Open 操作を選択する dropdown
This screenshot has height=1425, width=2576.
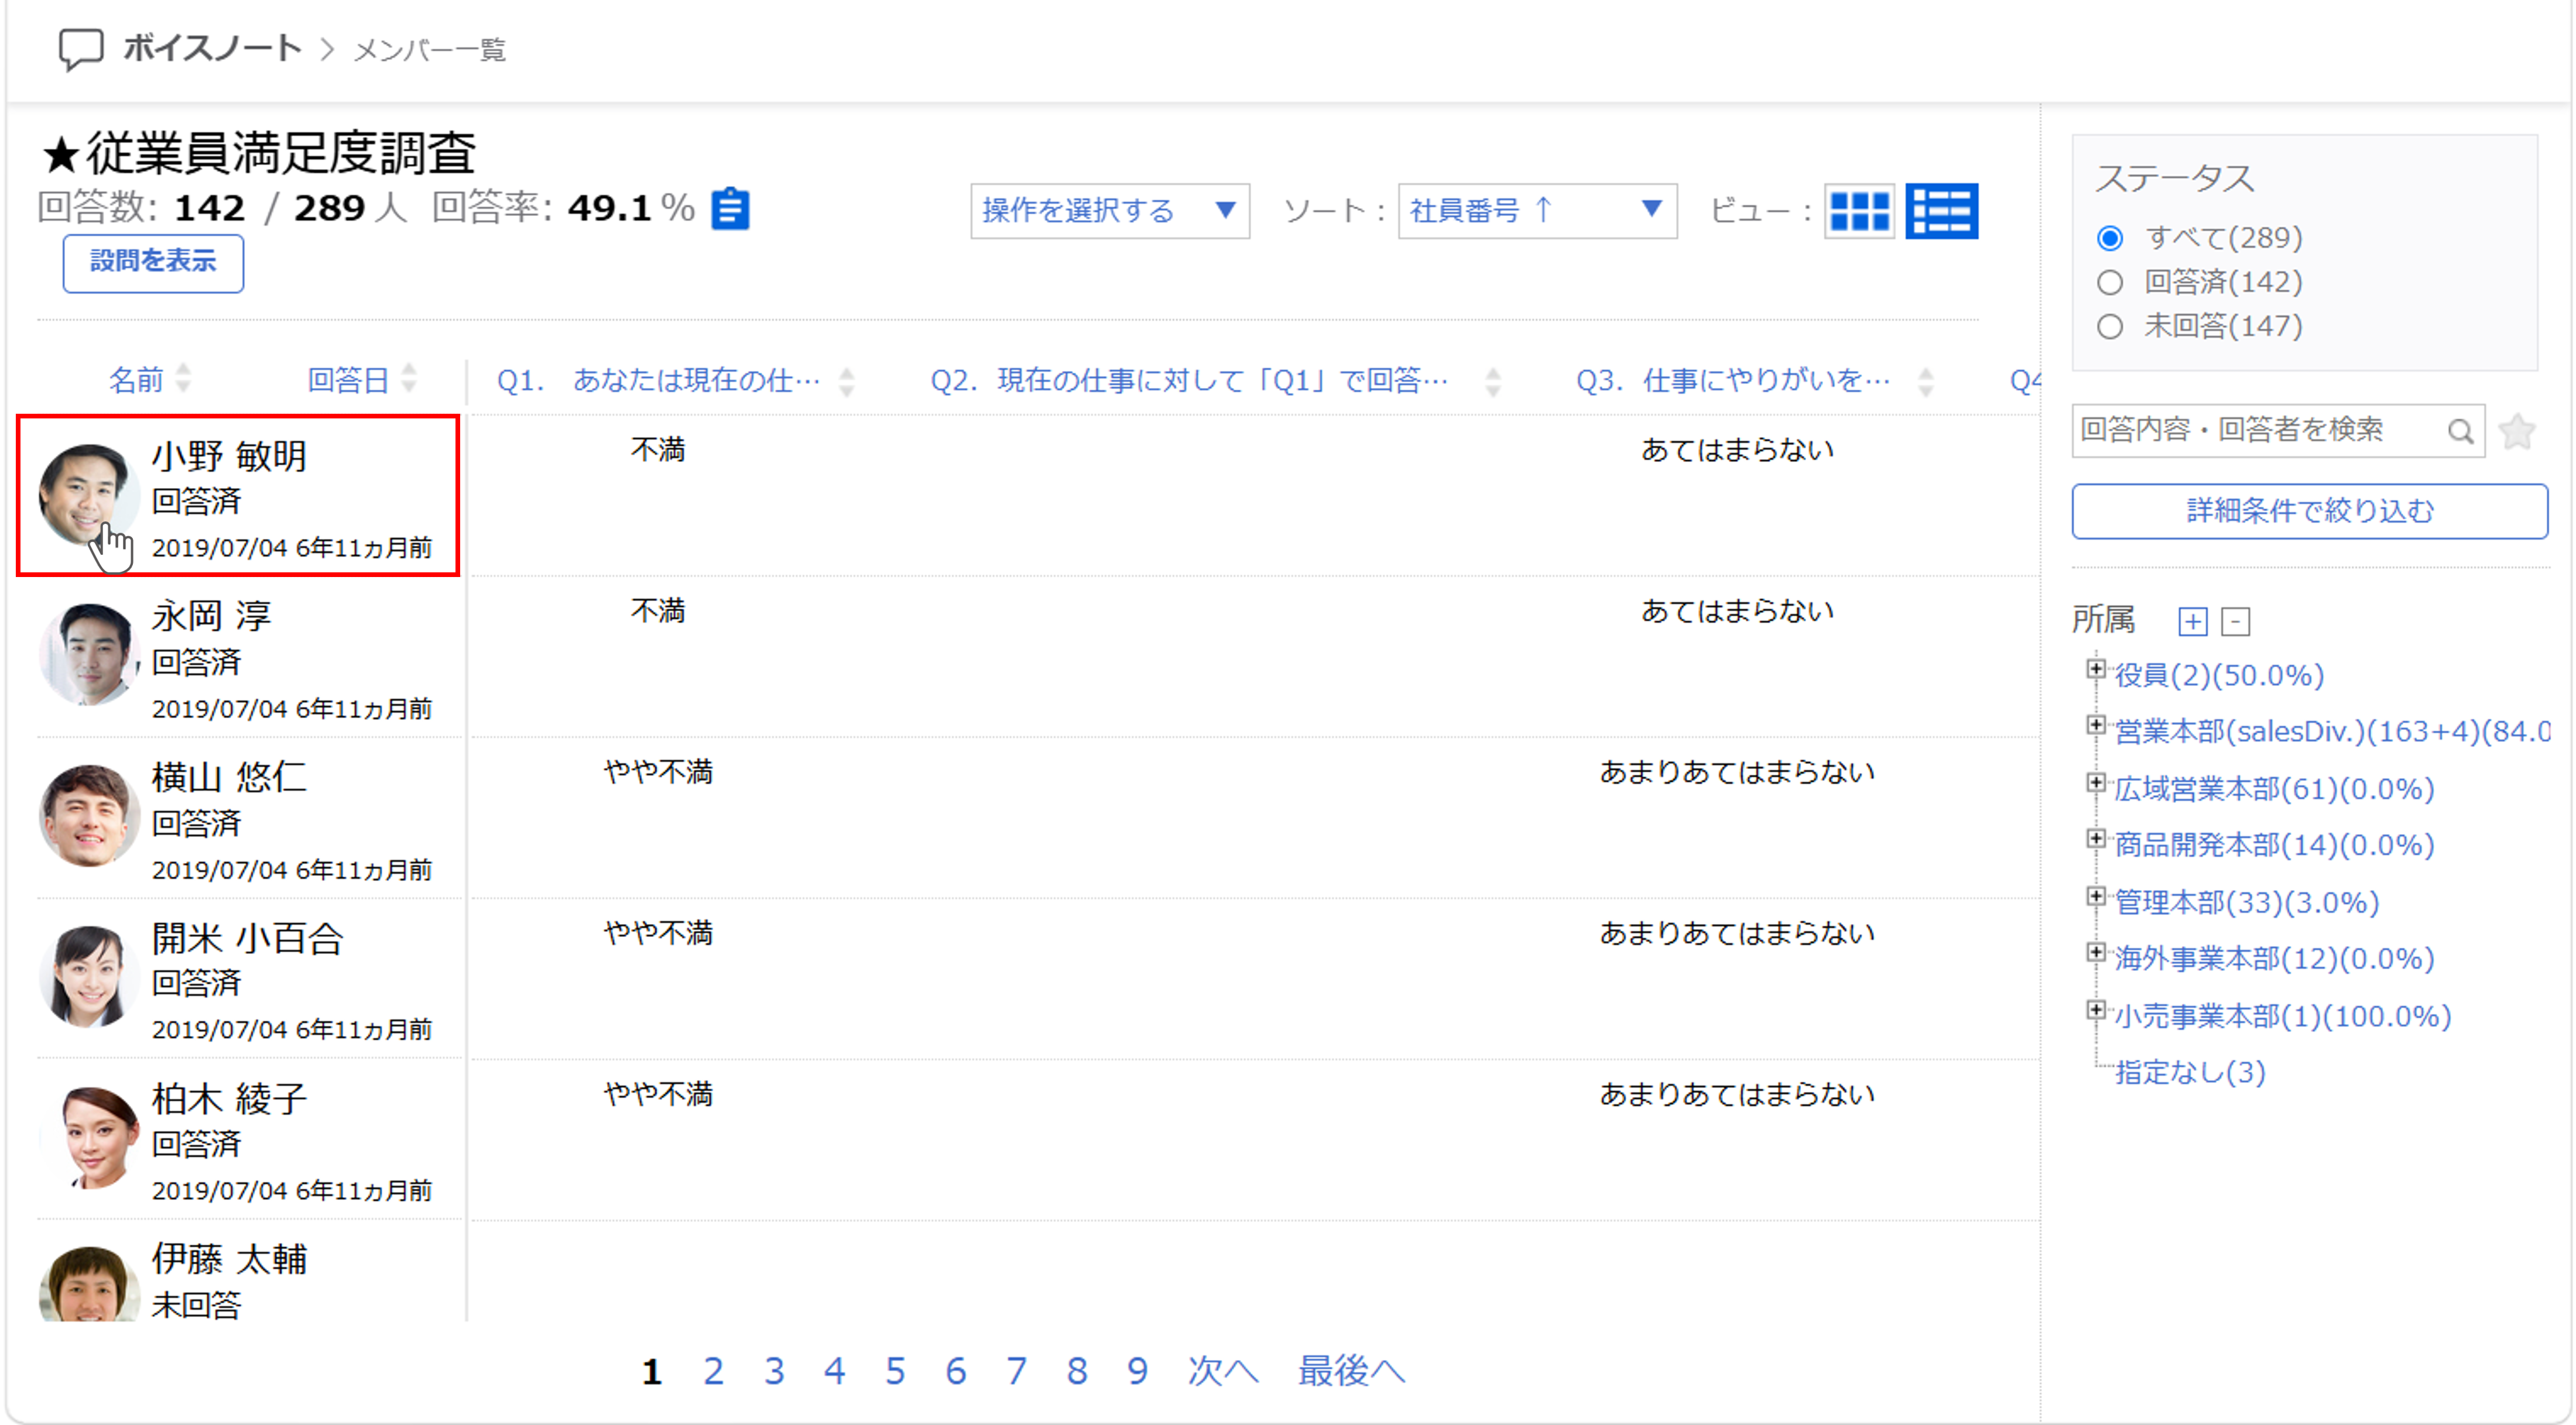tap(1109, 211)
